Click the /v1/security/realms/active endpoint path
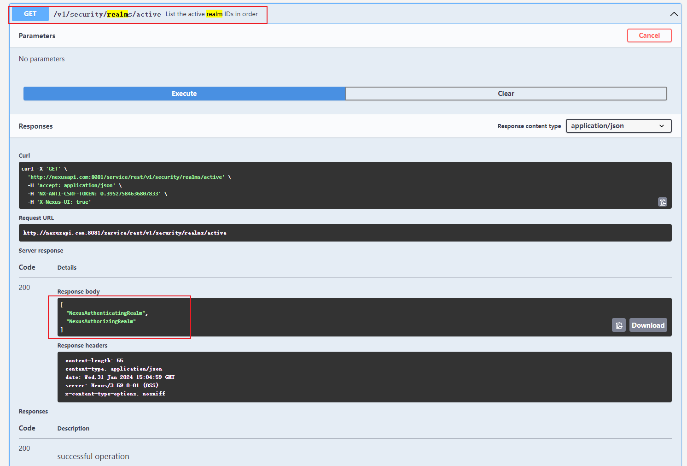This screenshot has height=466, width=687. coord(107,14)
